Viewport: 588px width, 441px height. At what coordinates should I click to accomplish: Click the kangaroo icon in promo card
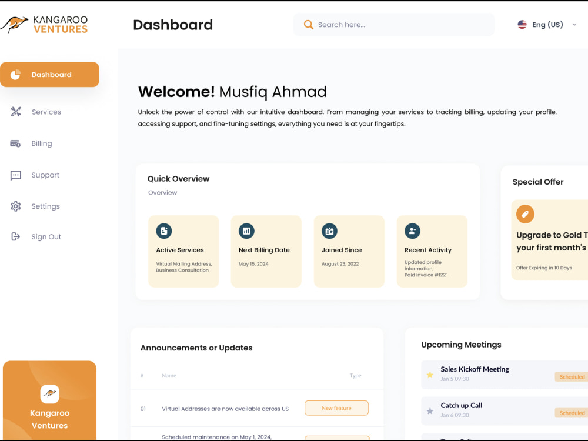49,394
